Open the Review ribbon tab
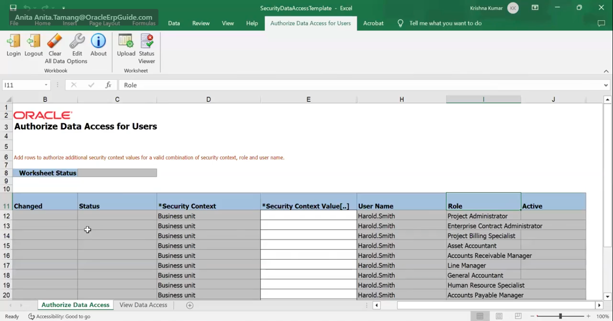This screenshot has width=613, height=321. [x=201, y=23]
